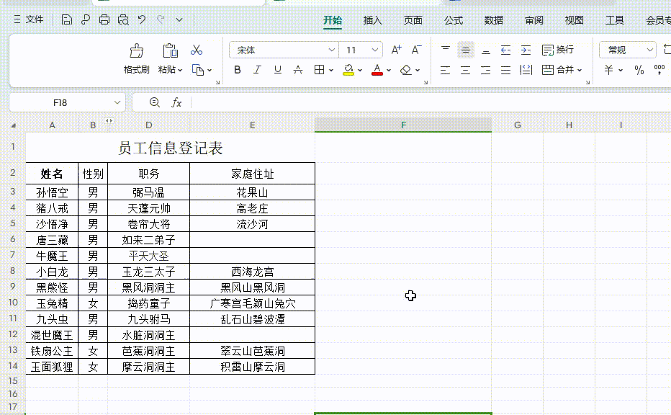Increase font size with A+ icon
Image resolution: width=671 pixels, height=415 pixels.
(396, 50)
